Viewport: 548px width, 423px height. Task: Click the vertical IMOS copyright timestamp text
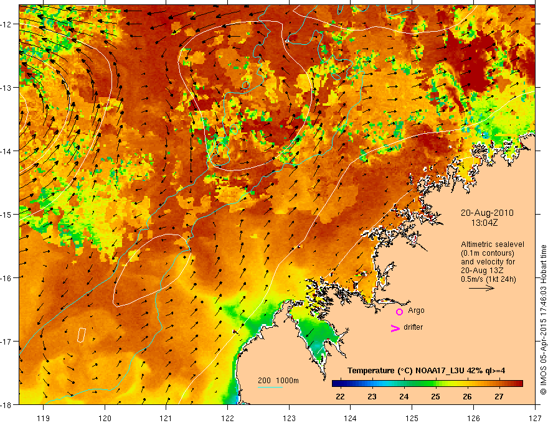coord(544,320)
